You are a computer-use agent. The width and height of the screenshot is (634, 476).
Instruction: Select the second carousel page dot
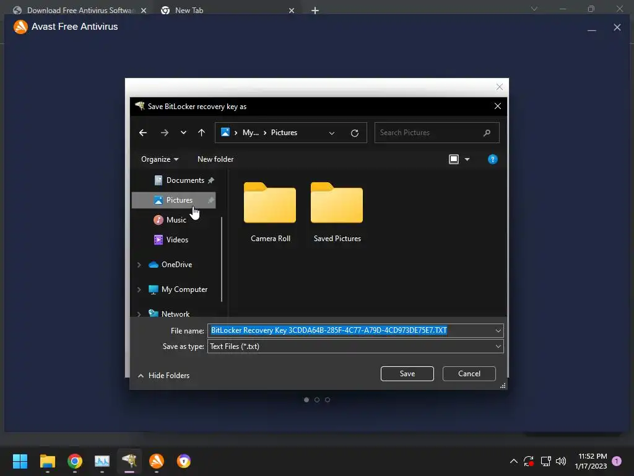(317, 400)
